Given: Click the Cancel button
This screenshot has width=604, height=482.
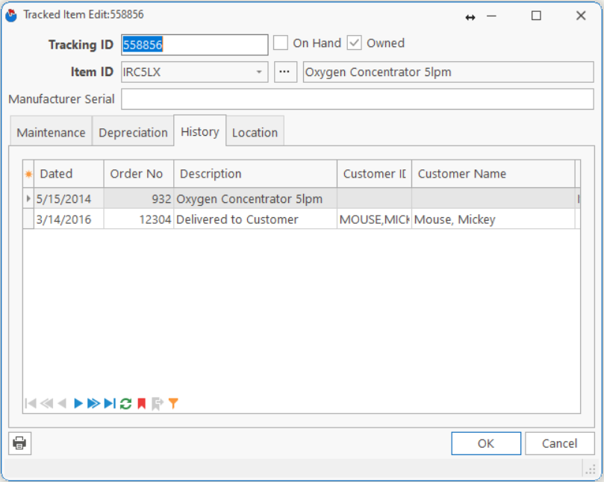Looking at the screenshot, I should [559, 443].
